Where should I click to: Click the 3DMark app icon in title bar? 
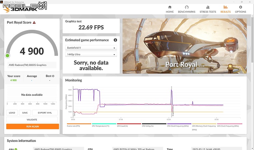point(1,2)
